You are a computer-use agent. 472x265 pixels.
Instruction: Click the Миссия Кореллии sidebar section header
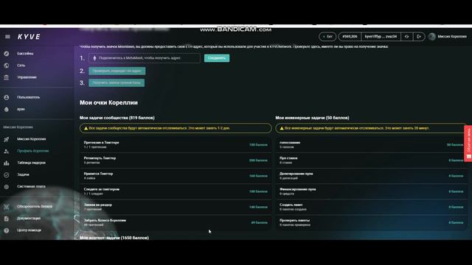tap(18, 127)
